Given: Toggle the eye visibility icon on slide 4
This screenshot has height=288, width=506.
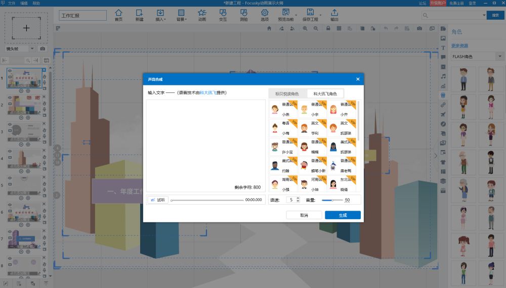Looking at the screenshot, I should [10, 151].
